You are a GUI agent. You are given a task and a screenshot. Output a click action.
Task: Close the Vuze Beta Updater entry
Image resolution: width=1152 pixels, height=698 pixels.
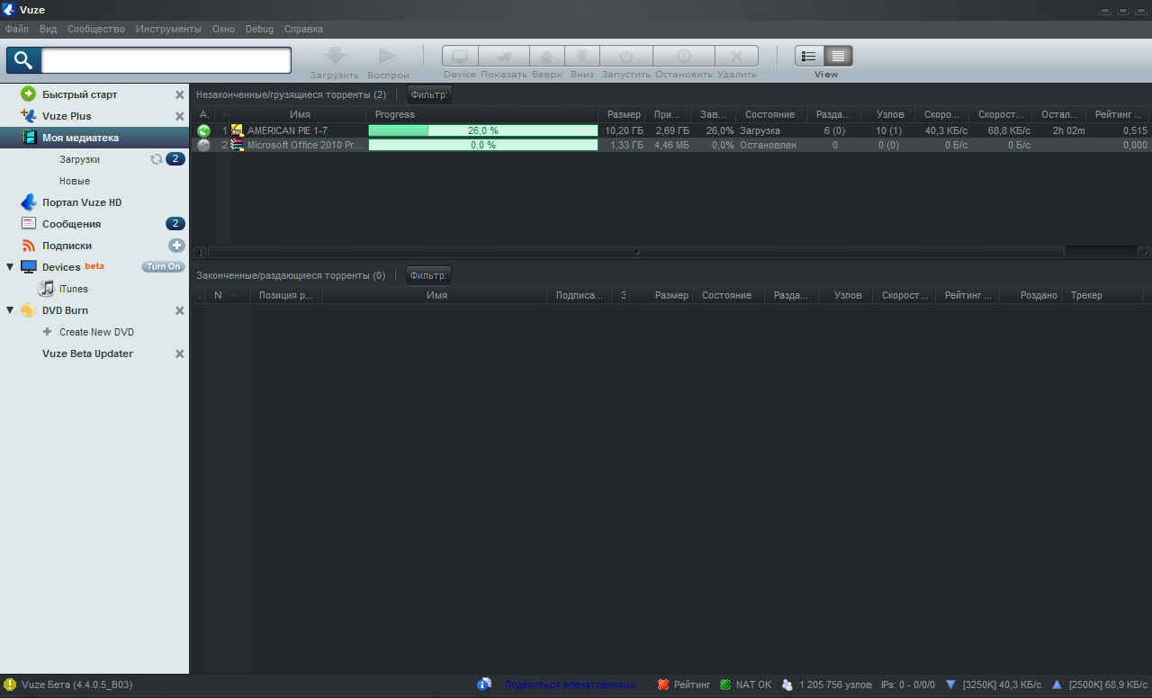179,353
